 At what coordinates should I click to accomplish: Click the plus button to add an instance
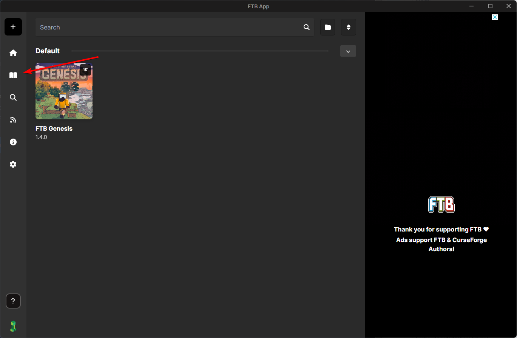coord(13,27)
